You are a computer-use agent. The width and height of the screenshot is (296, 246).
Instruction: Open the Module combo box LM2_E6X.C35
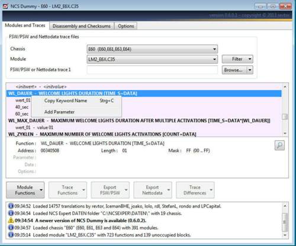(152, 59)
